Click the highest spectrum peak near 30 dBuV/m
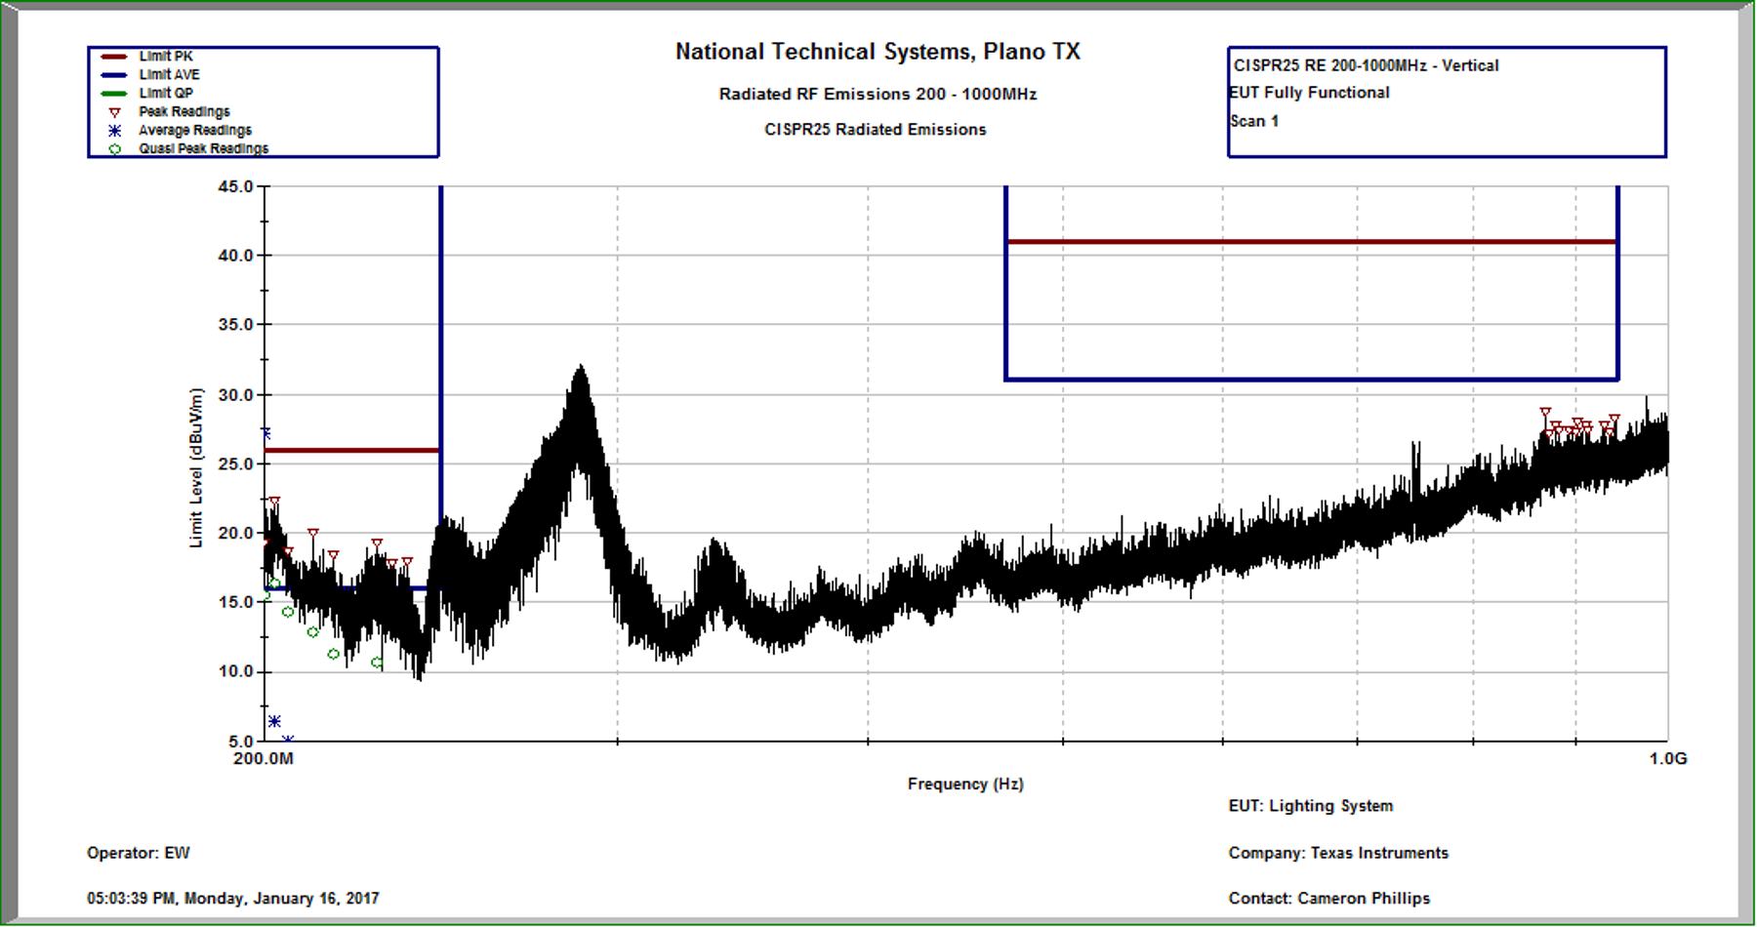 coord(581,371)
